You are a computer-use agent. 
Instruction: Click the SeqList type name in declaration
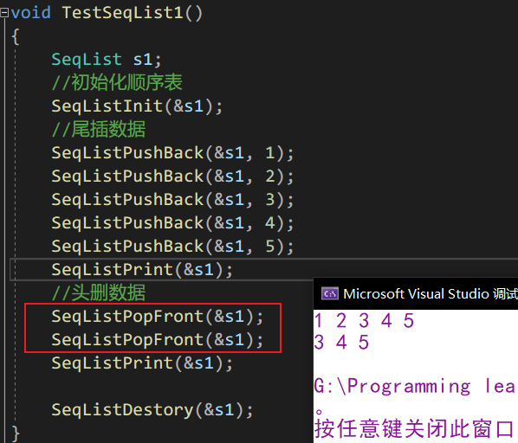(x=87, y=60)
